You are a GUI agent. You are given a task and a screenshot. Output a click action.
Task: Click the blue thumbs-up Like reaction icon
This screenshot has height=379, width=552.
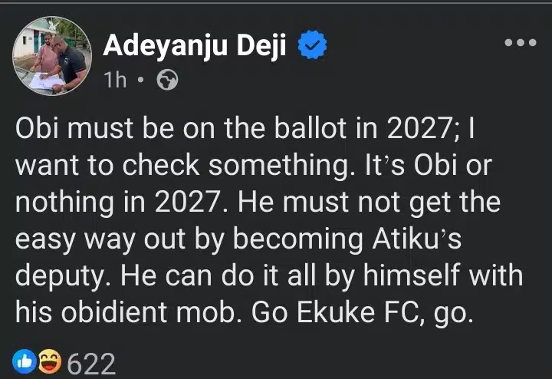point(25,363)
